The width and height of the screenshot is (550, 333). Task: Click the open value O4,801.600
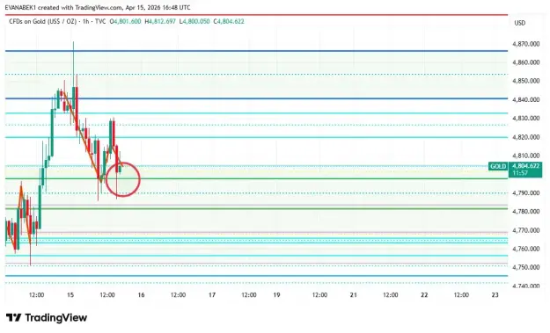(125, 21)
